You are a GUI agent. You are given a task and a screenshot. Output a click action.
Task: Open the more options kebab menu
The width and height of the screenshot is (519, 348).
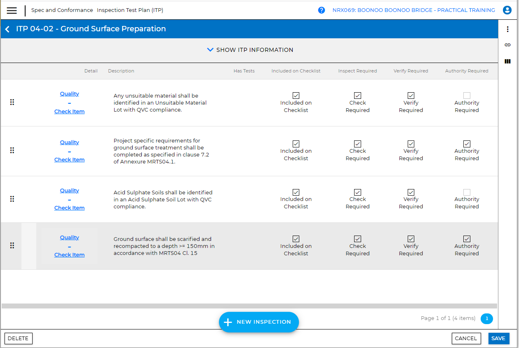[x=507, y=29]
